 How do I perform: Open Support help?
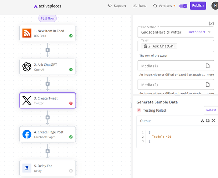pos(117,6)
